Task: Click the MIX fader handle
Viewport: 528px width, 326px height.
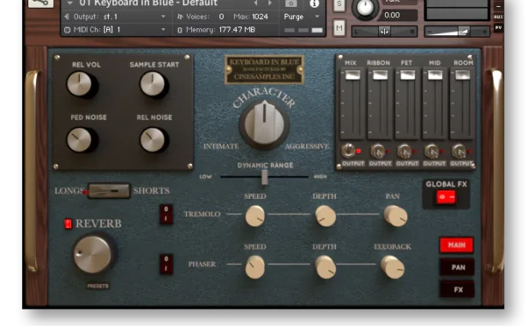Action: [352, 75]
